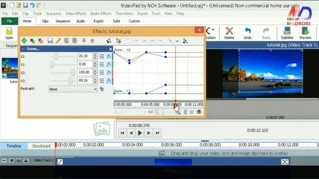Click the pencil edit icon in the Effects toolbar
This screenshot has width=319, height=179.
tap(58, 41)
